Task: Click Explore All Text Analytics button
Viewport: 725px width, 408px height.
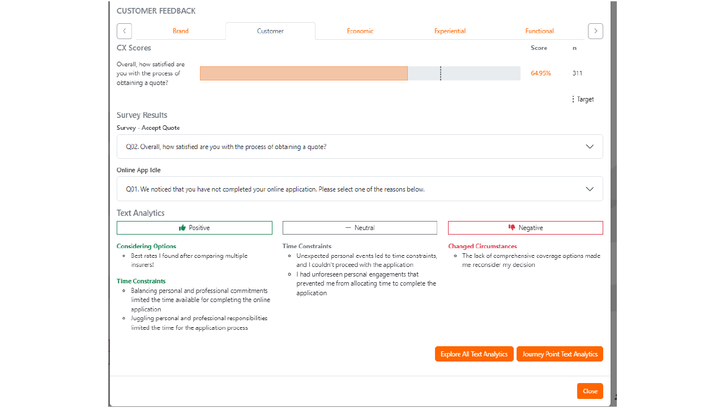Action: click(x=474, y=354)
